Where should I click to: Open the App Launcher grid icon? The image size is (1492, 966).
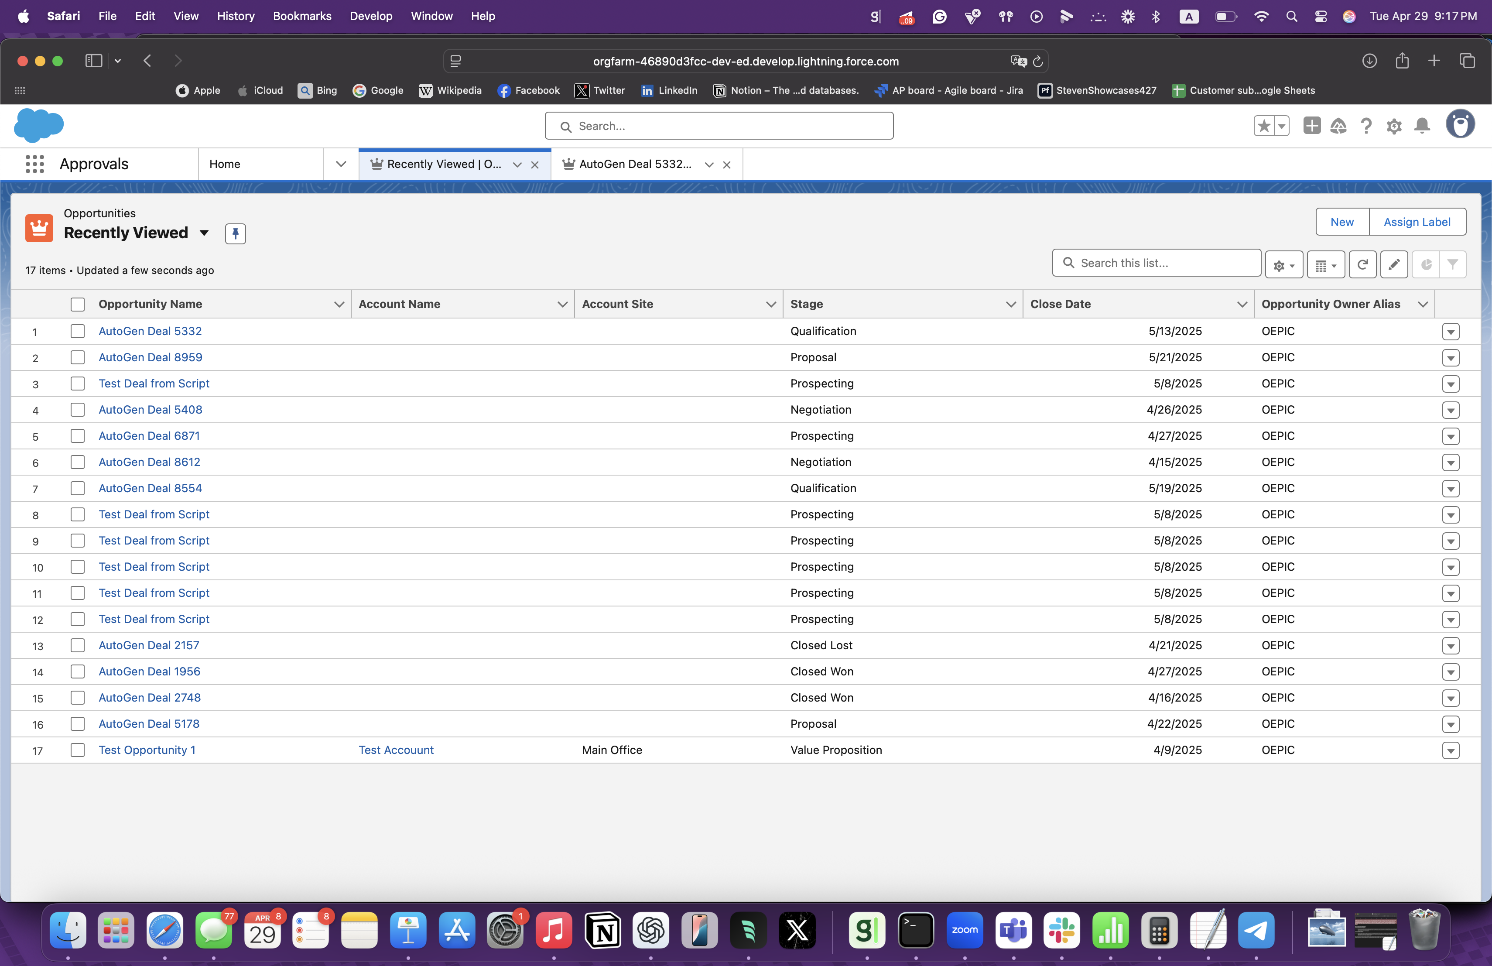coord(34,164)
